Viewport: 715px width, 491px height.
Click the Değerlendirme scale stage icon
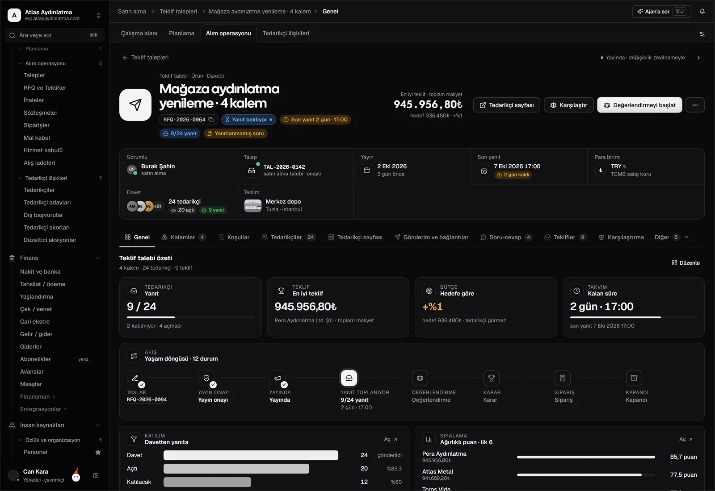coord(420,378)
